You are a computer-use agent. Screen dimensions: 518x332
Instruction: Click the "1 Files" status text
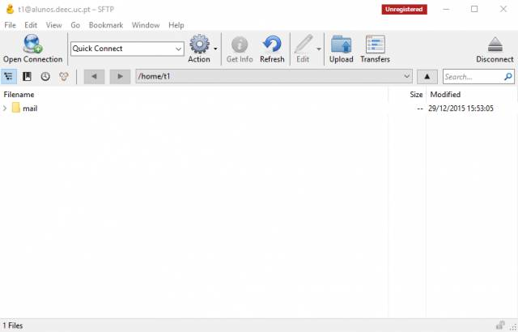pyautogui.click(x=13, y=326)
